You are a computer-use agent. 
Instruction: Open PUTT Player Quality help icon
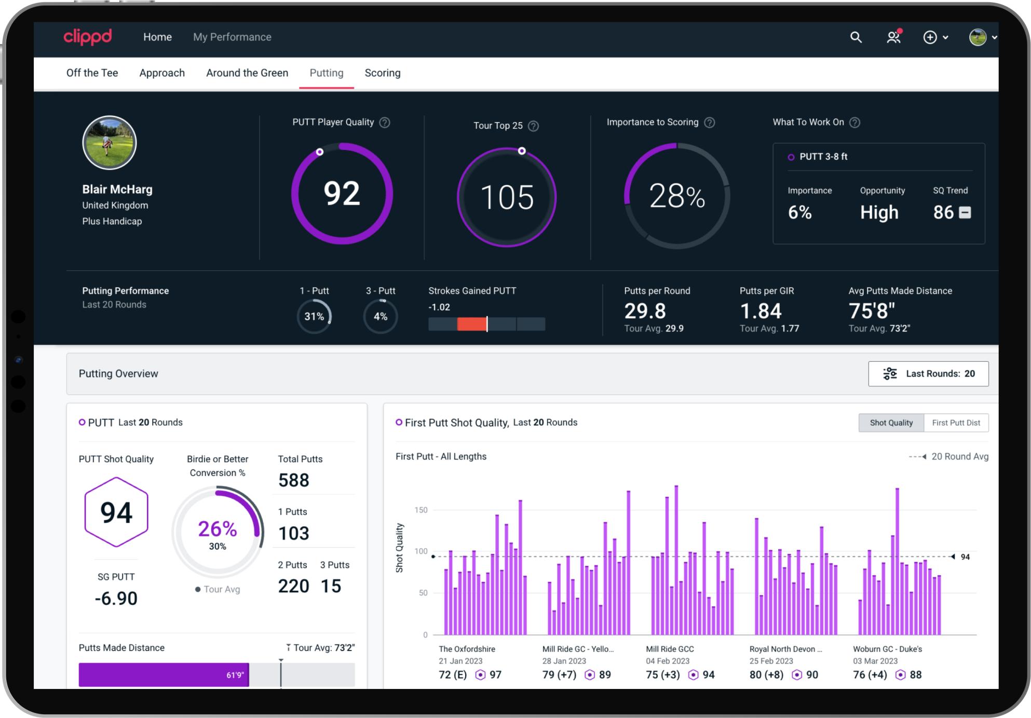point(385,123)
